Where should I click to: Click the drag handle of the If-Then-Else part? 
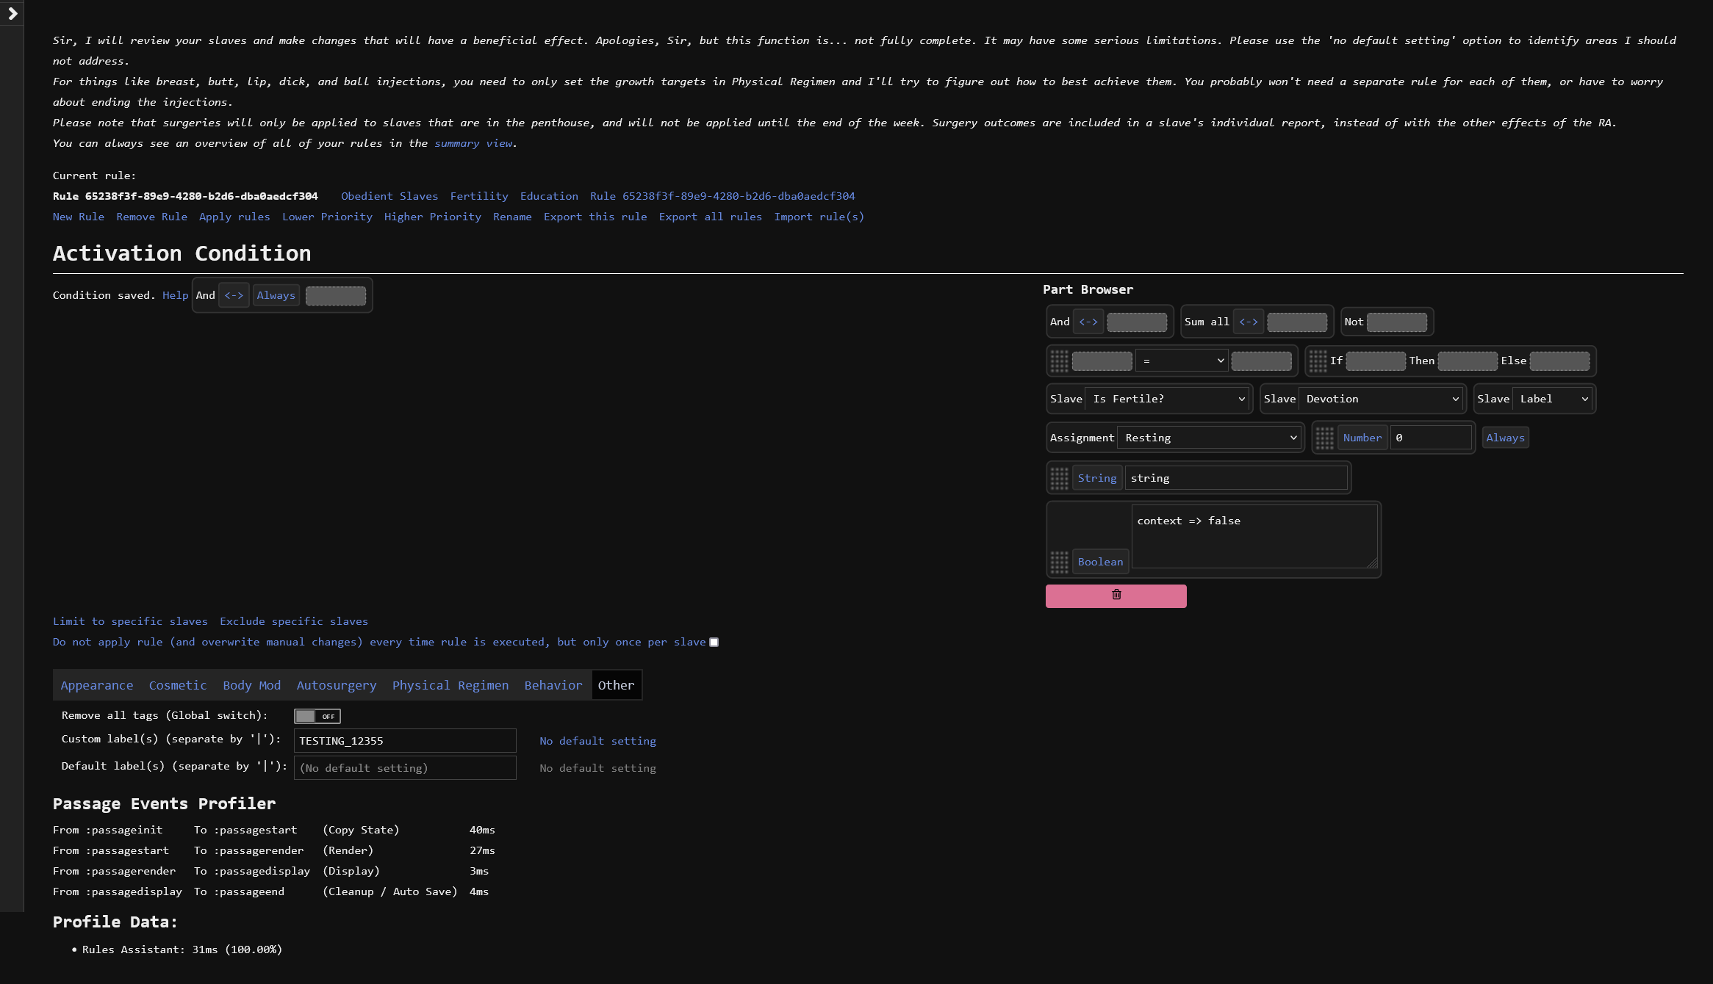click(x=1318, y=361)
